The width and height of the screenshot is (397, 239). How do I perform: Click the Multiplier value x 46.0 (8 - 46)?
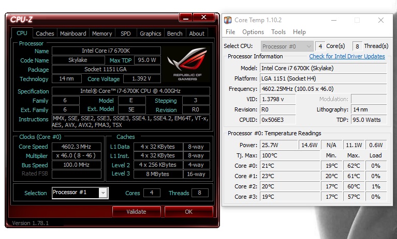coord(77,155)
